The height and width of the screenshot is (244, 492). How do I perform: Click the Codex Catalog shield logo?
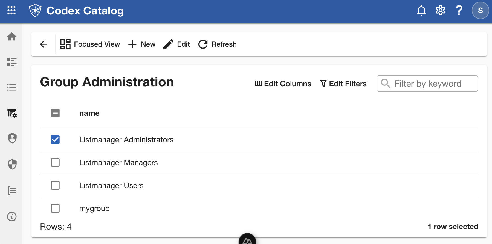[x=35, y=10]
